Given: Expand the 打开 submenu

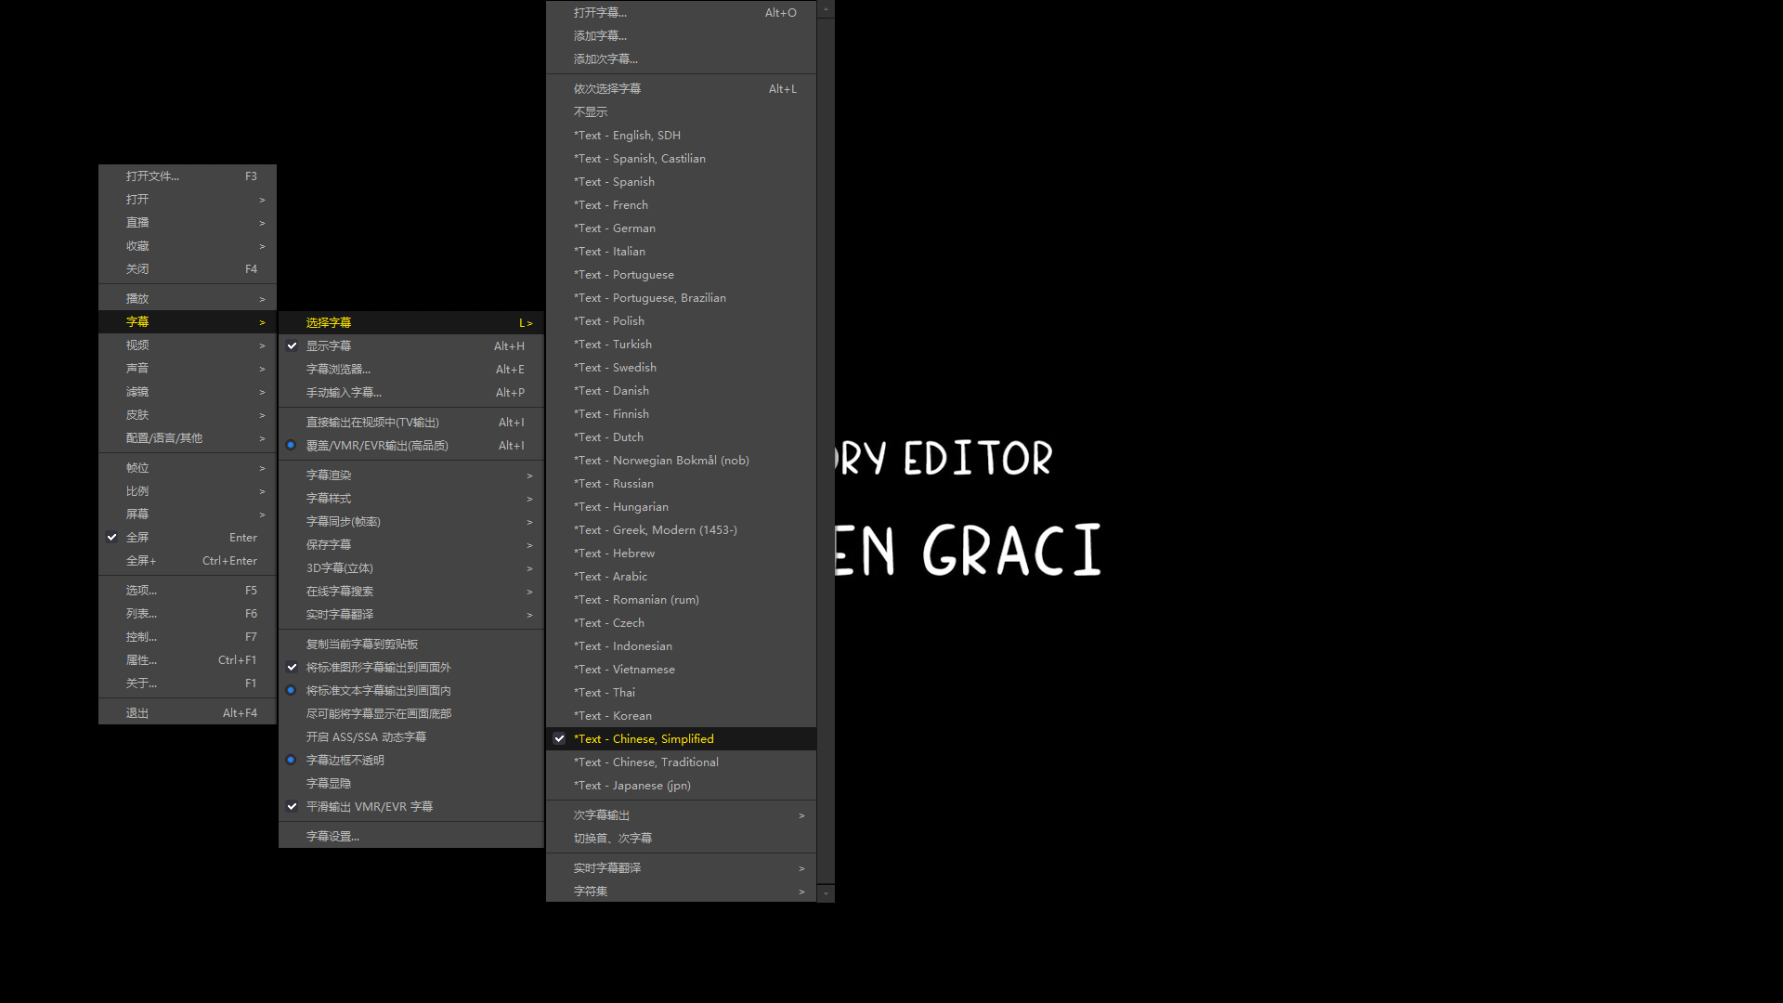Looking at the screenshot, I should (x=188, y=200).
